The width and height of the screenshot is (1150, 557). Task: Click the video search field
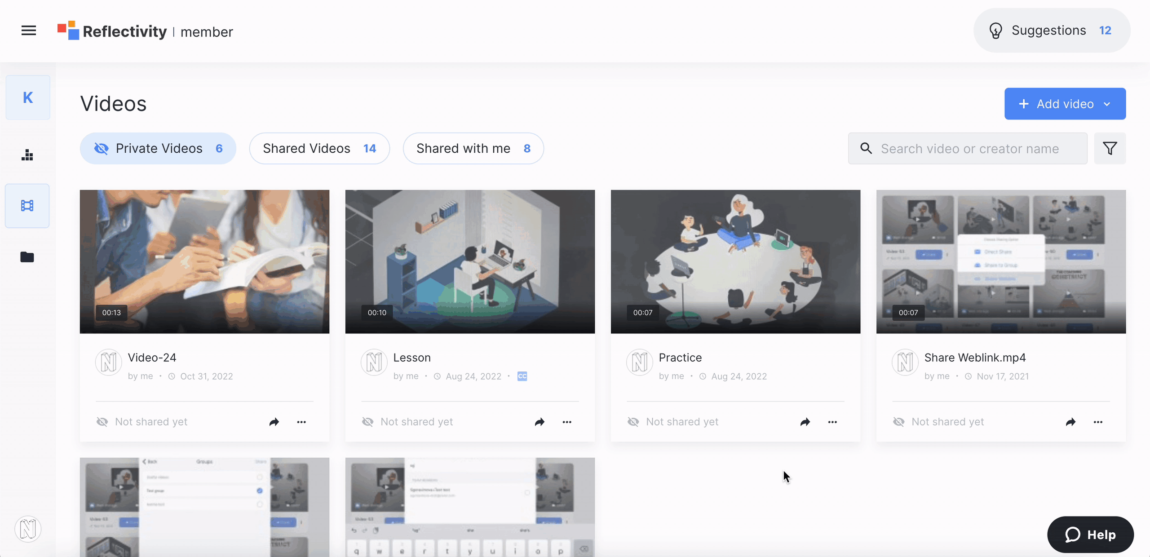pyautogui.click(x=969, y=149)
